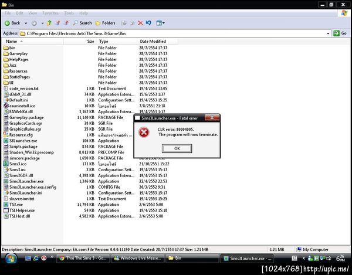Select the Sims3GDF.dll file name
This screenshot has width=352, height=275.
pyautogui.click(x=21, y=175)
